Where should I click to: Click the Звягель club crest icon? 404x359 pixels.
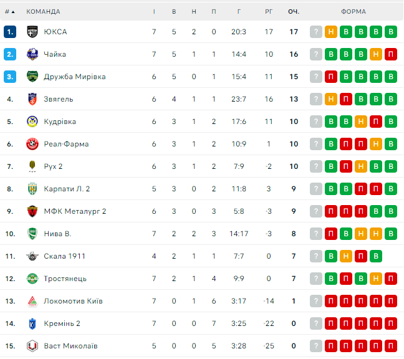33,99
